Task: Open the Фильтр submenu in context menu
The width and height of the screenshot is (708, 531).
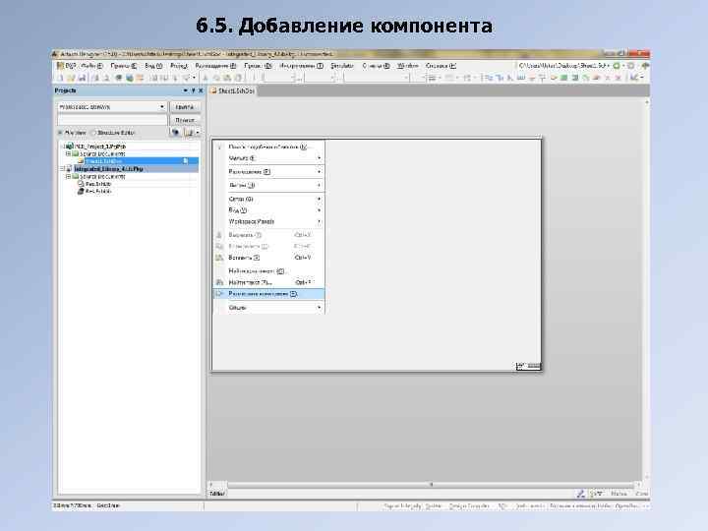Action: (268, 185)
